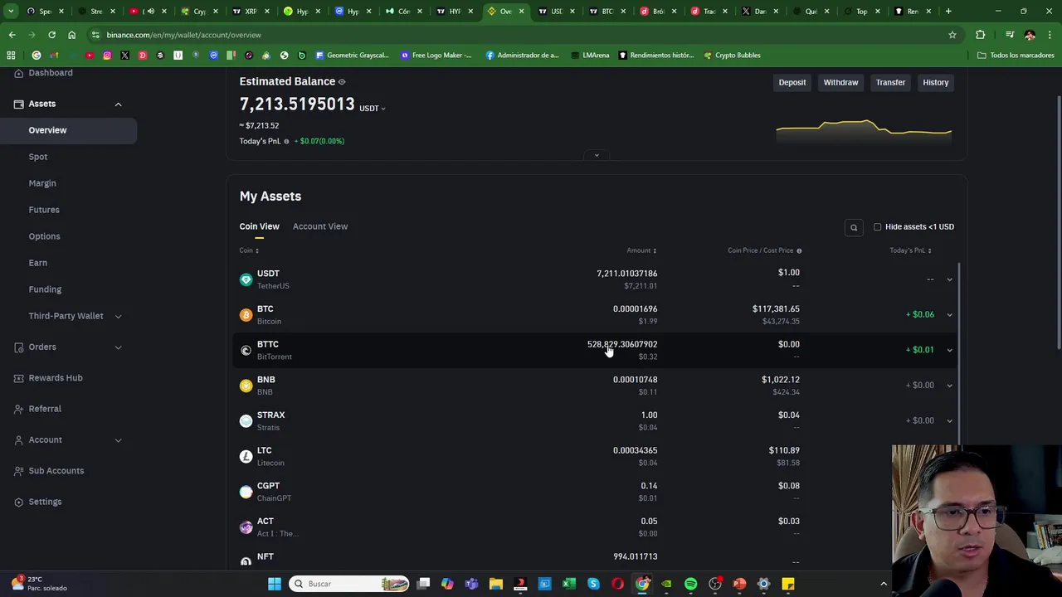Click the Stratis STRAX coin icon

coord(246,421)
